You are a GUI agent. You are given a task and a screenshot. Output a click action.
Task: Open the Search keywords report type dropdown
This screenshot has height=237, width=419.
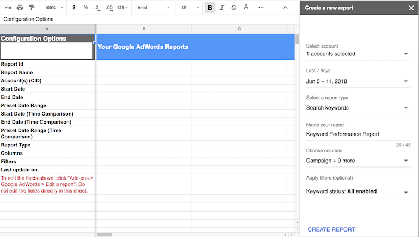(x=358, y=108)
